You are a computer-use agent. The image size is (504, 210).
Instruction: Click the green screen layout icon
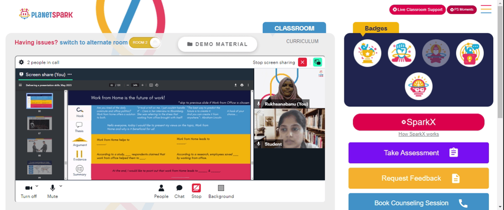(318, 62)
